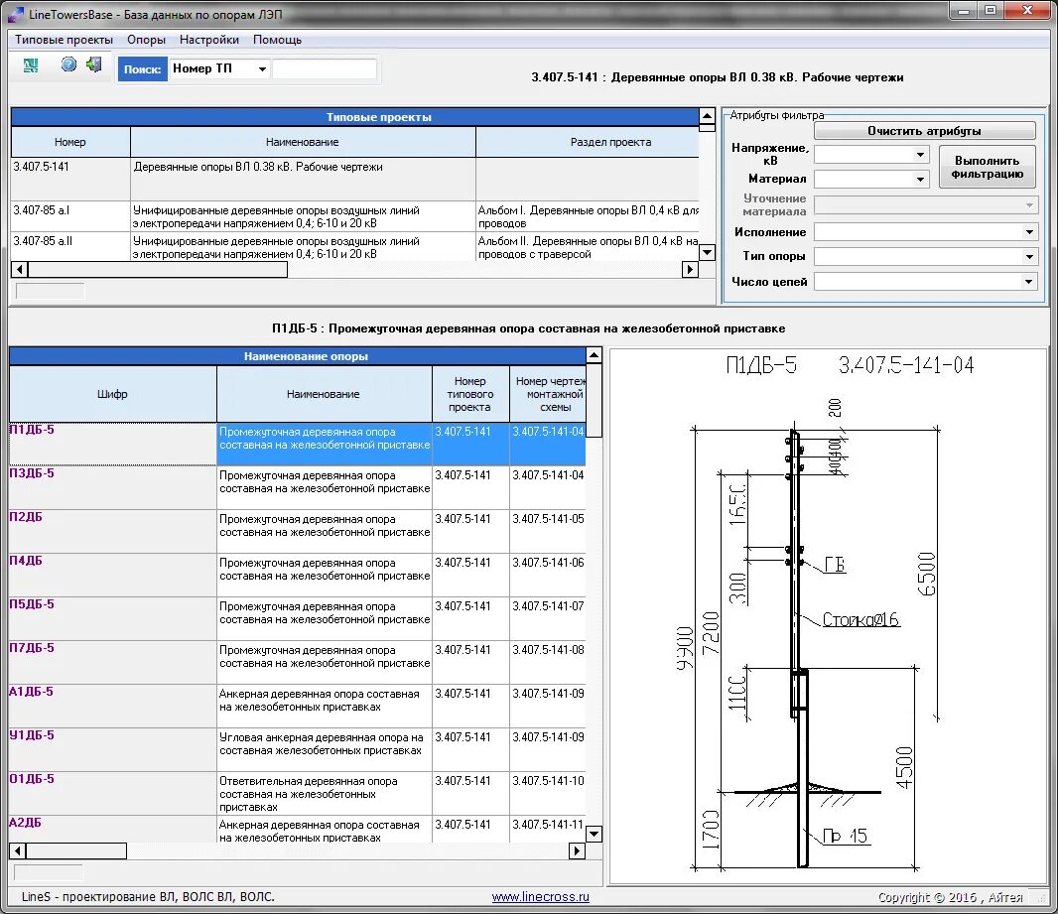This screenshot has width=1058, height=914.
Task: Click the LineTowersBase app icon in title bar
Action: tap(15, 14)
